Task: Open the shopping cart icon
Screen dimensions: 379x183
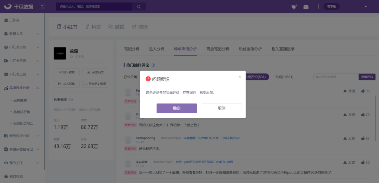Action: click(294, 7)
